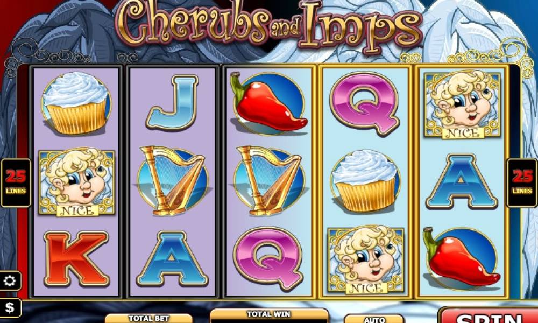The image size is (538, 323).
Task: Select the NICE cherub on reel one
Action: [x=76, y=183]
